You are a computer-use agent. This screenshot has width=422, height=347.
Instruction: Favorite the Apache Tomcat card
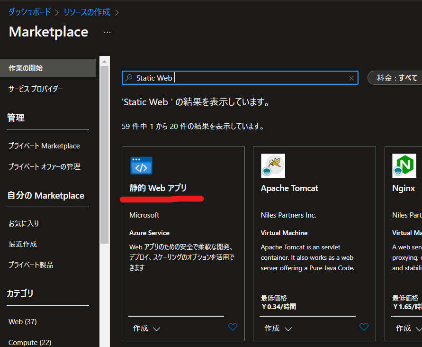point(364,327)
